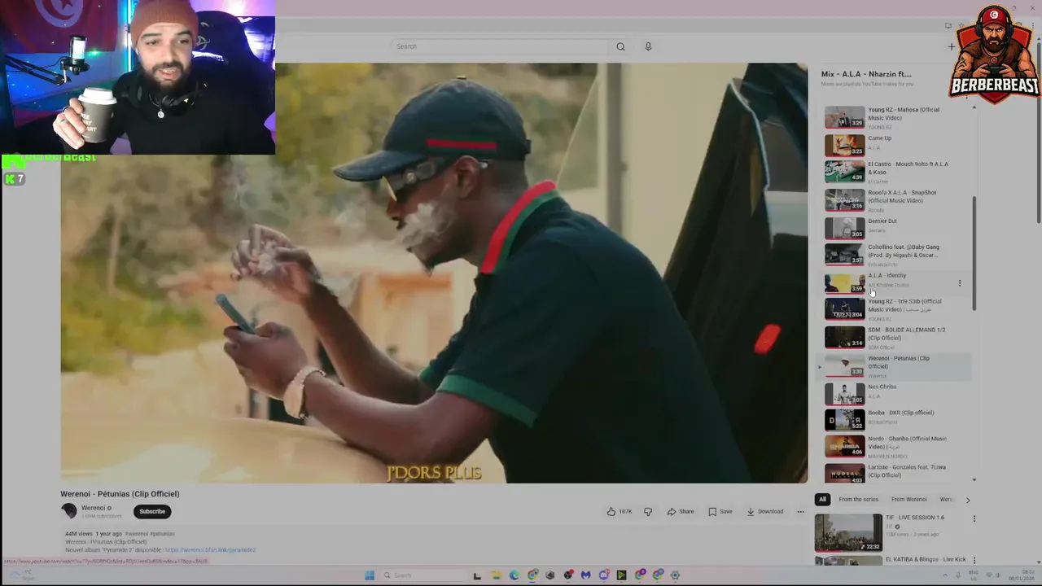
Task: Click the mix playlist scrollbar
Action: tap(974, 252)
